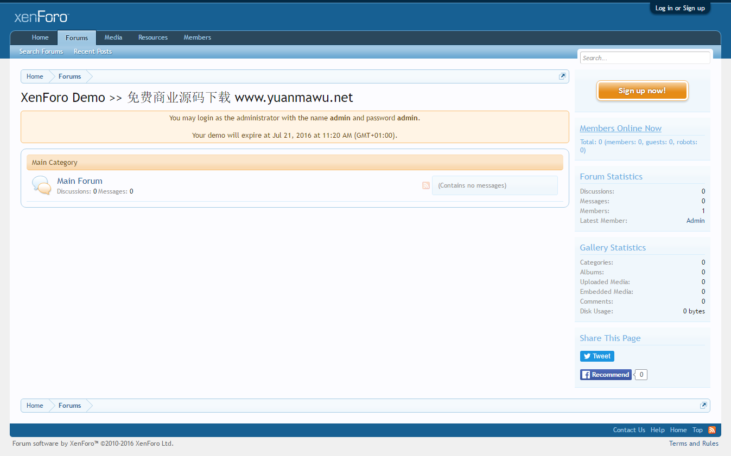The height and width of the screenshot is (456, 731).
Task: Open Members Online Now link
Action: point(620,129)
